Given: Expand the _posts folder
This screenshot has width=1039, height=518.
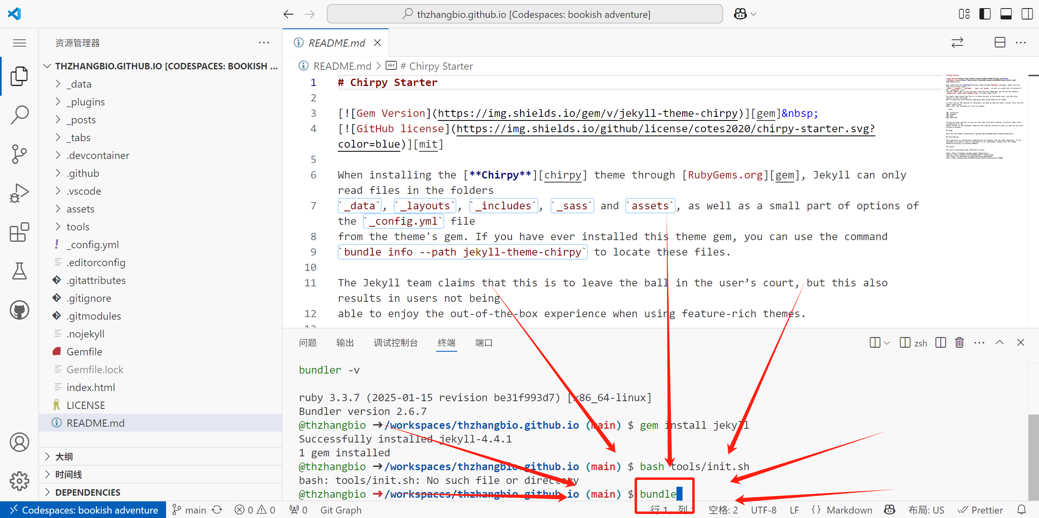Looking at the screenshot, I should [x=81, y=120].
